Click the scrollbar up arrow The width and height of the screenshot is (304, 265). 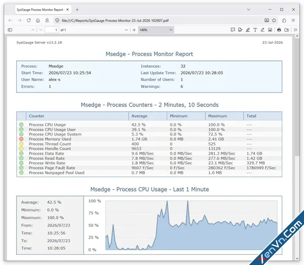click(x=297, y=36)
